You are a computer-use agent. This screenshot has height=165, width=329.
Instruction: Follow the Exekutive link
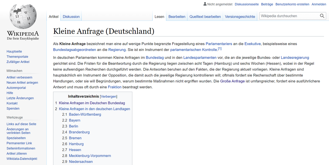point(252,44)
